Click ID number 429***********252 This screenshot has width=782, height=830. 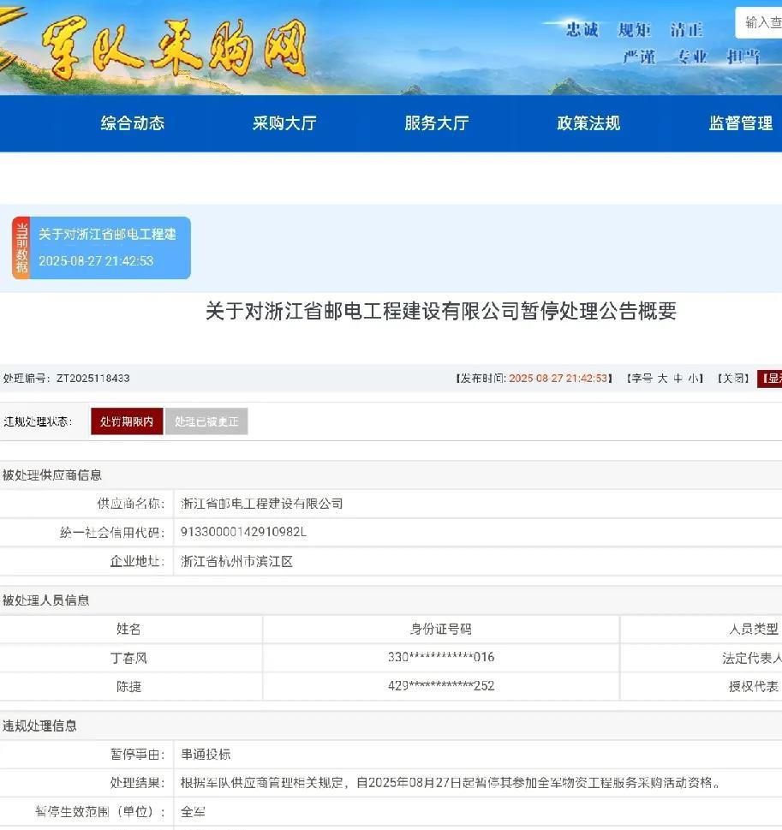[441, 685]
